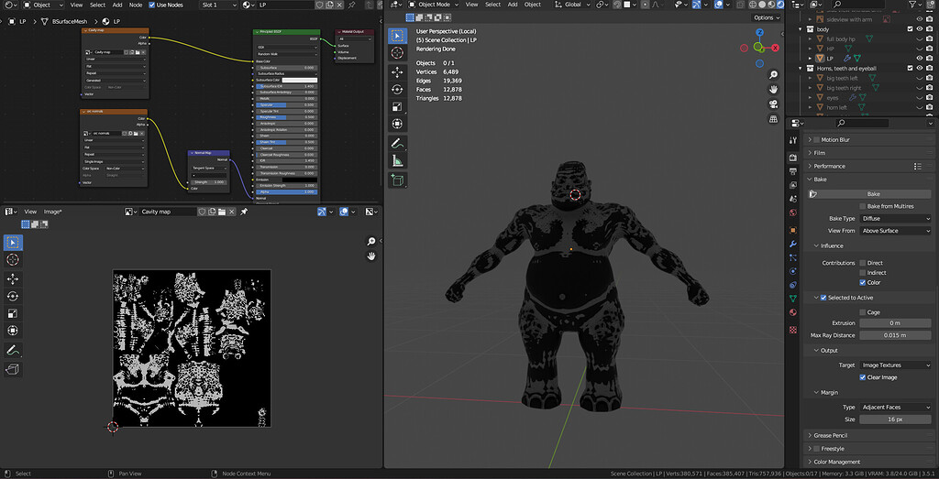
Task: Click the Bake button
Action: [x=873, y=194]
